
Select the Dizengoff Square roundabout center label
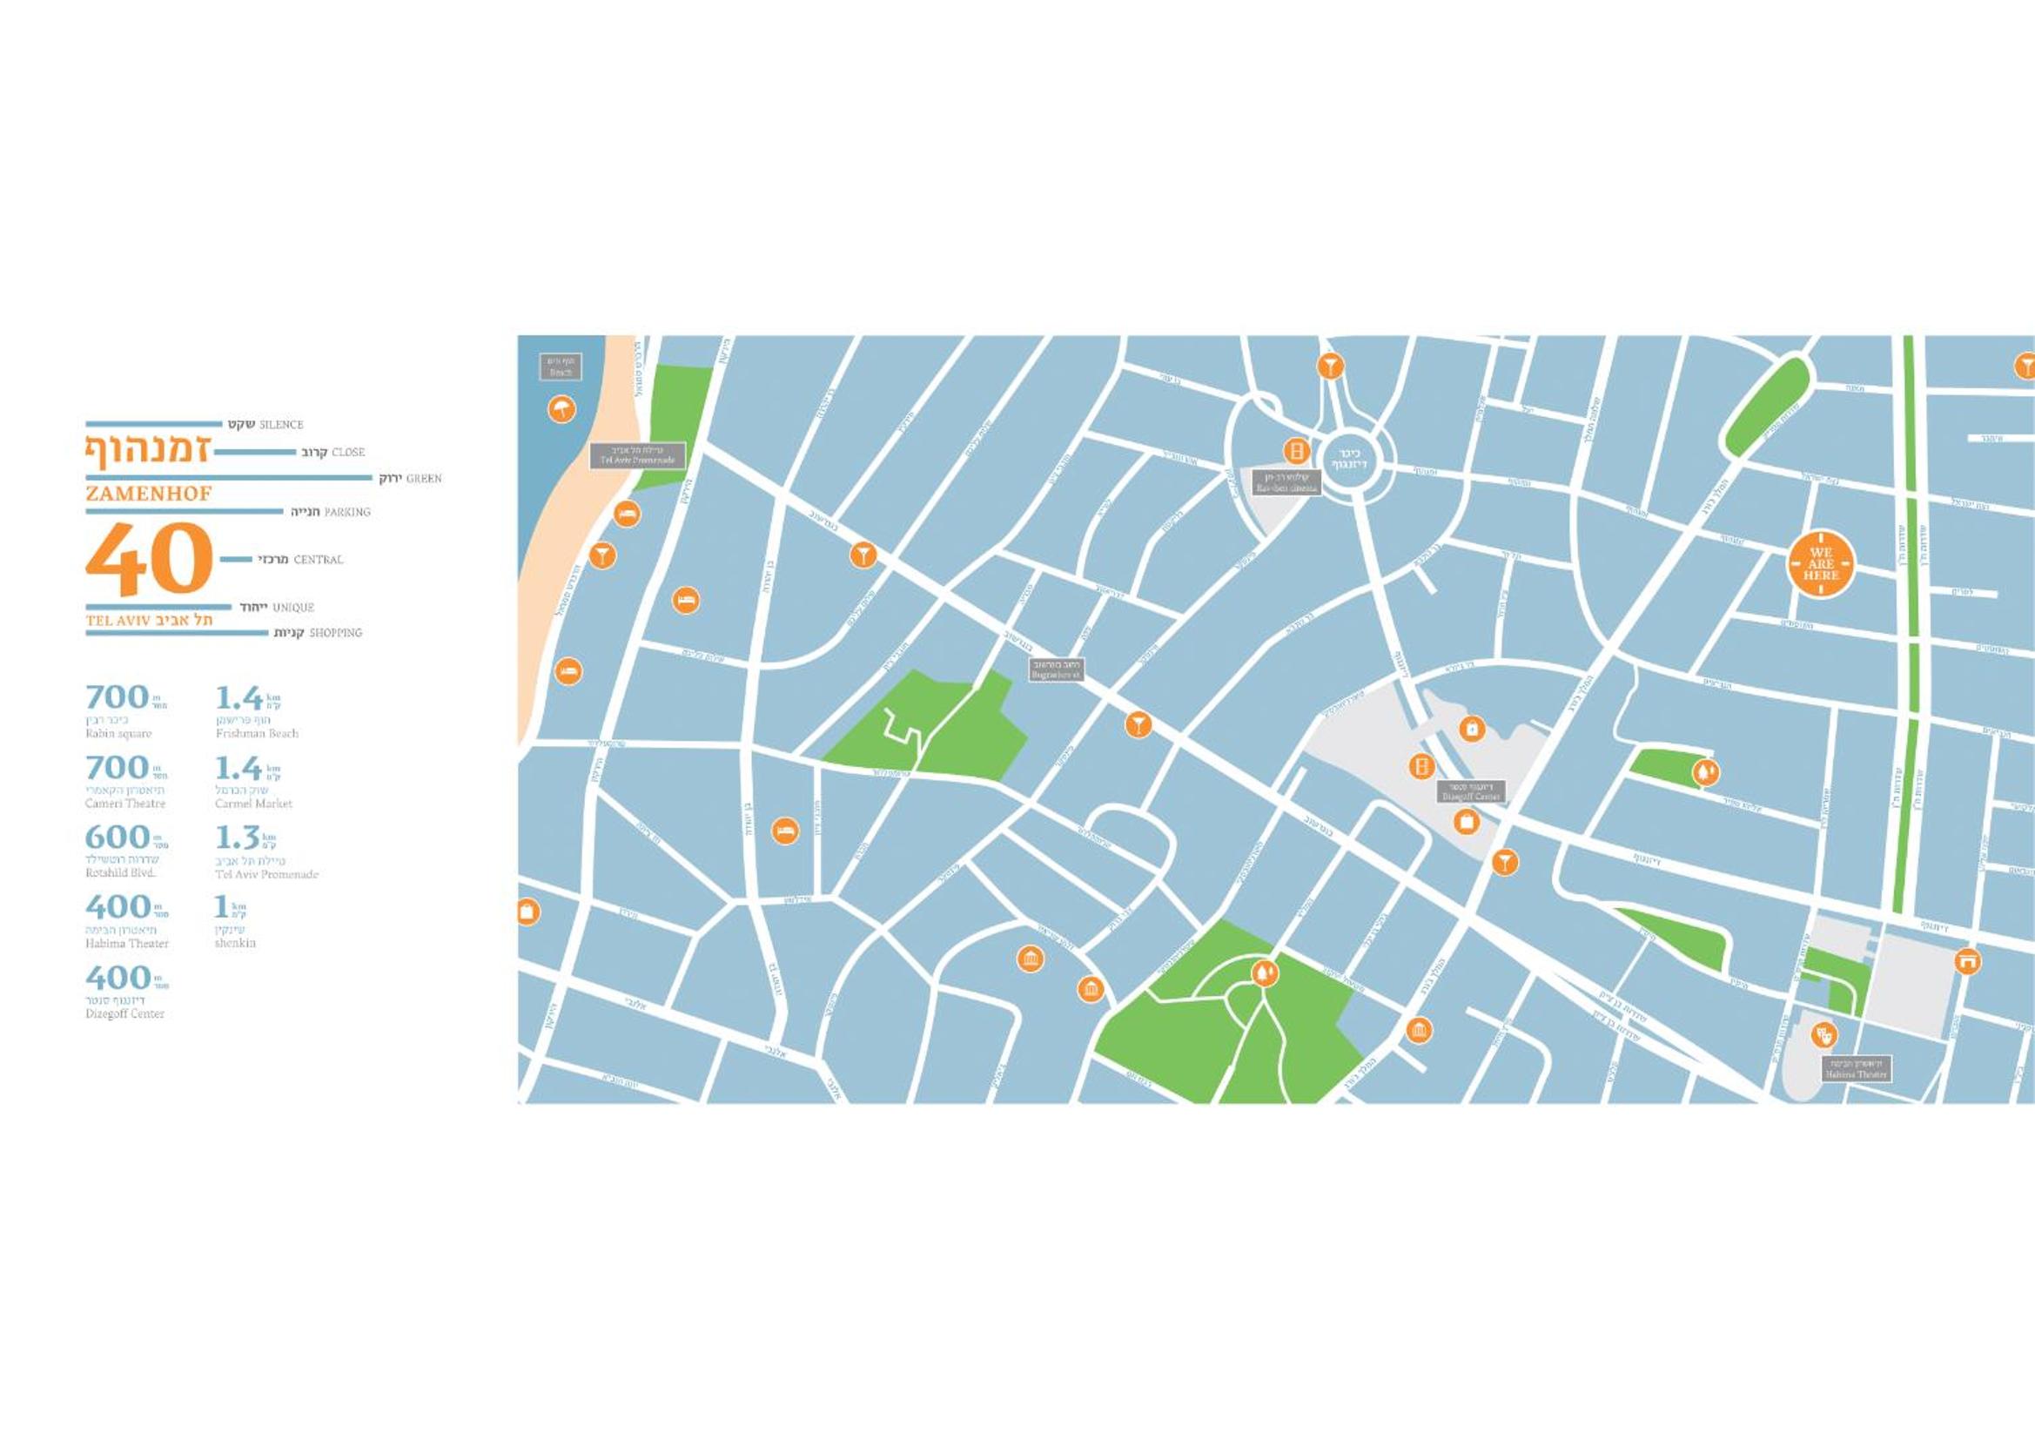1349,459
